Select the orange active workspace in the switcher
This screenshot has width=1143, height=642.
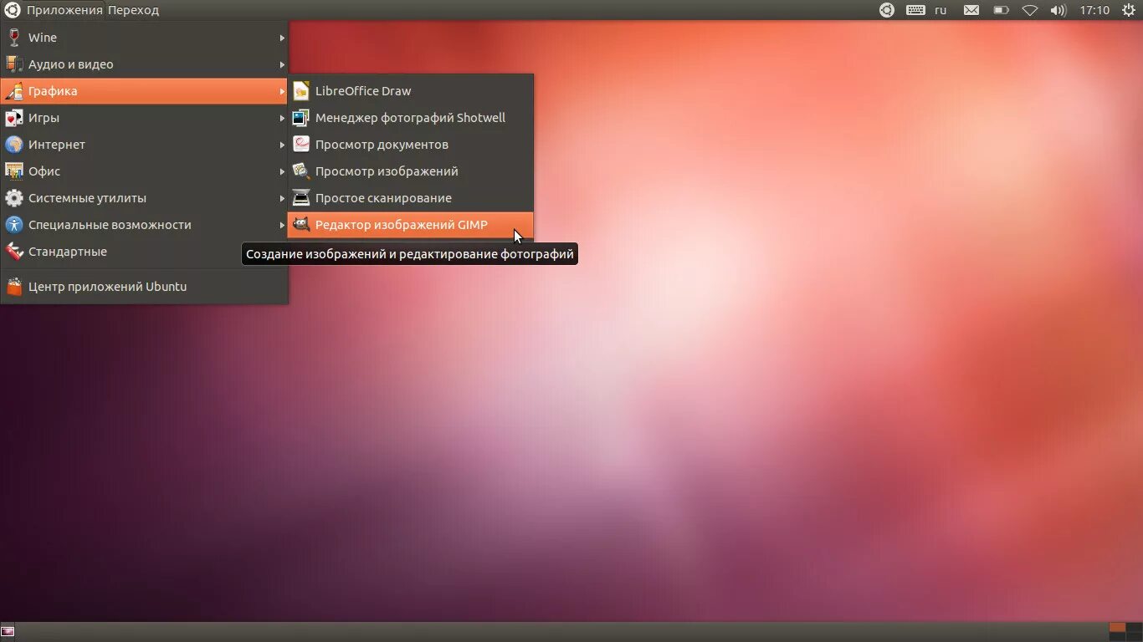[1117, 627]
